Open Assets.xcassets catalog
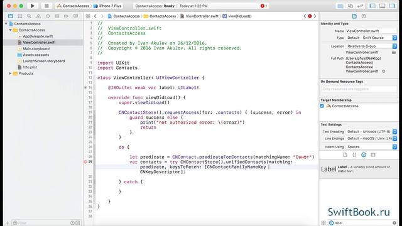Image resolution: width=402 pixels, height=226 pixels. [36, 55]
